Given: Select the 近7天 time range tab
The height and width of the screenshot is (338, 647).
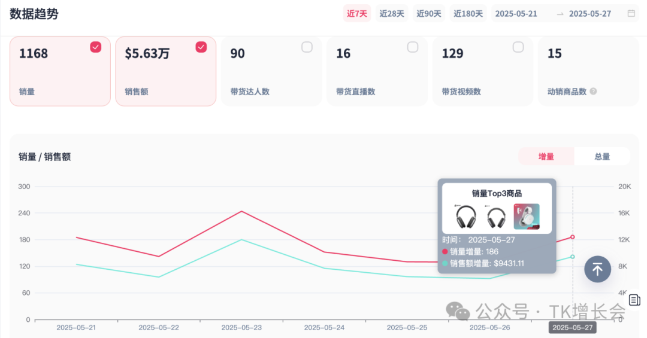Looking at the screenshot, I should 357,13.
